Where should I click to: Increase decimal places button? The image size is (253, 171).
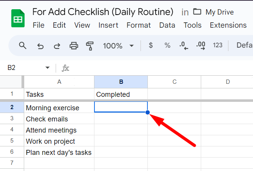point(201,46)
